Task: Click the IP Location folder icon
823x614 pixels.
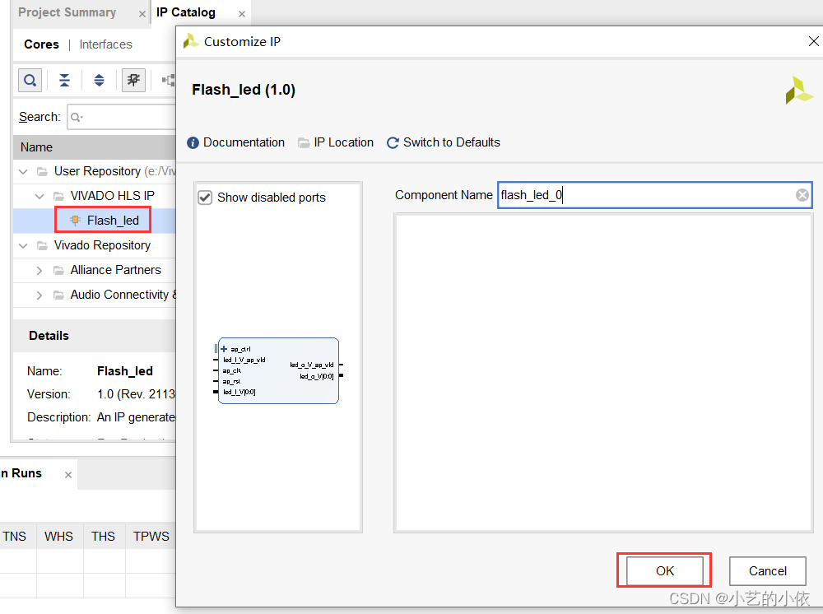Action: (304, 142)
